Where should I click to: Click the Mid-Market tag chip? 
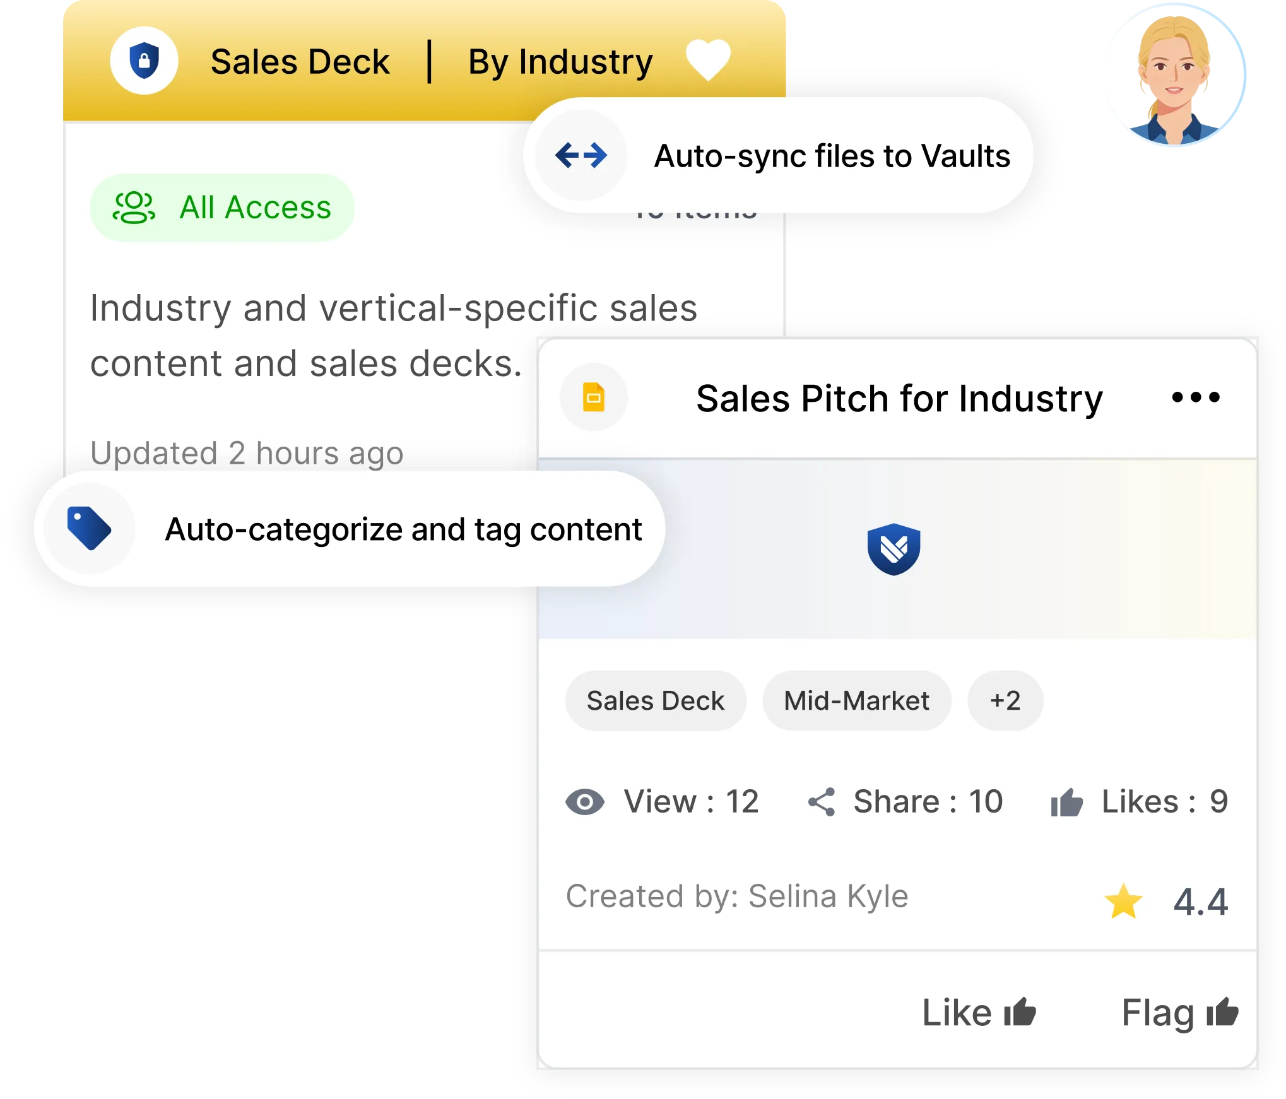click(x=856, y=700)
